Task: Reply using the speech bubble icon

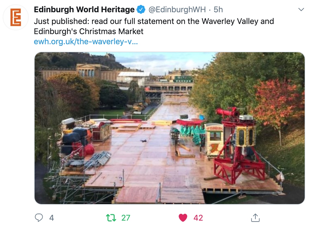Action: point(39,217)
